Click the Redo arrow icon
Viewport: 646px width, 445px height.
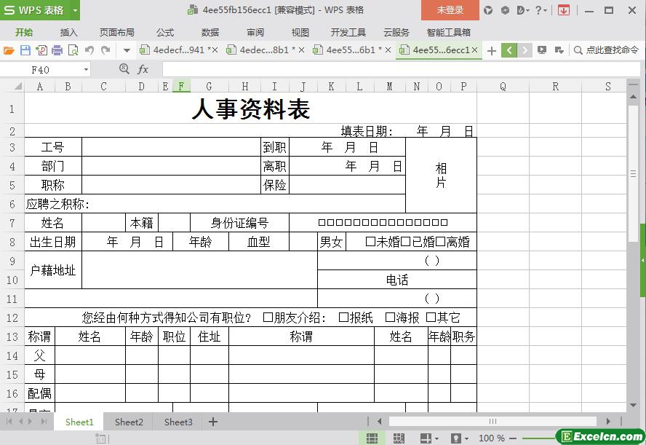105,50
